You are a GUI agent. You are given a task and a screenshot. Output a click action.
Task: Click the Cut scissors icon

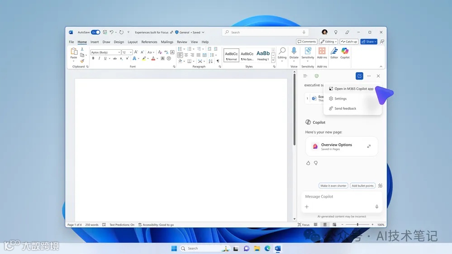pos(82,49)
